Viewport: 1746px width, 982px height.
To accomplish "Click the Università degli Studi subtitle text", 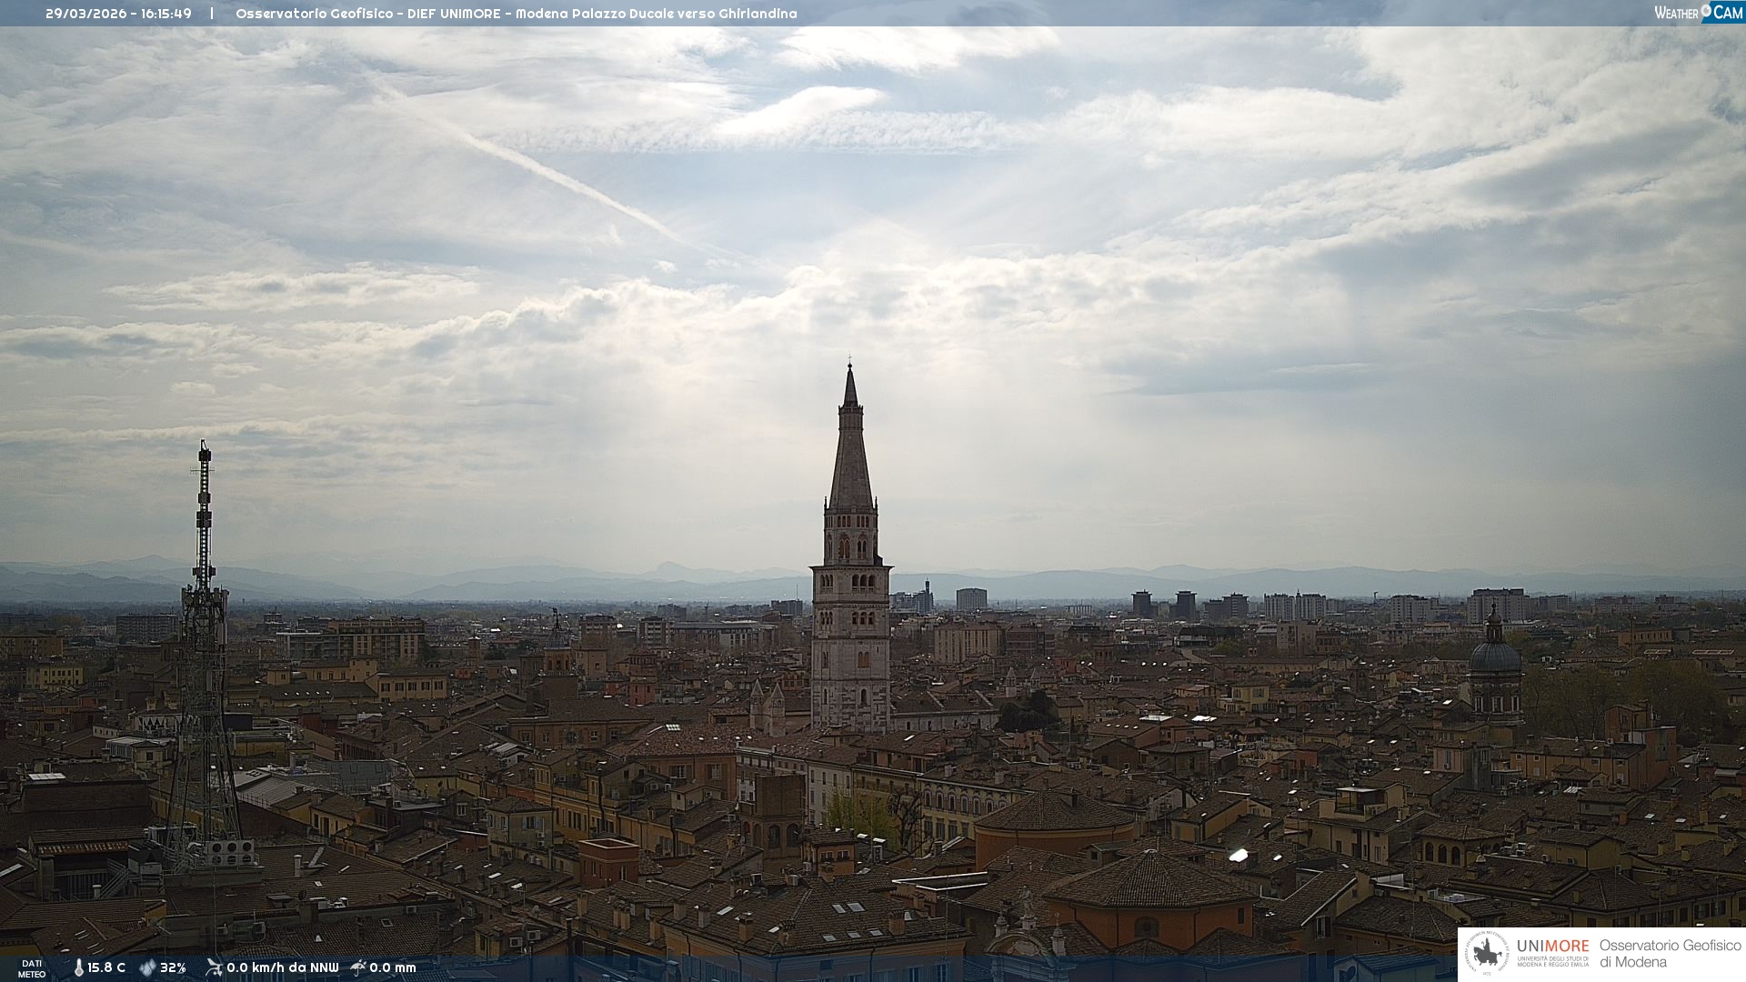I will click(1552, 961).
